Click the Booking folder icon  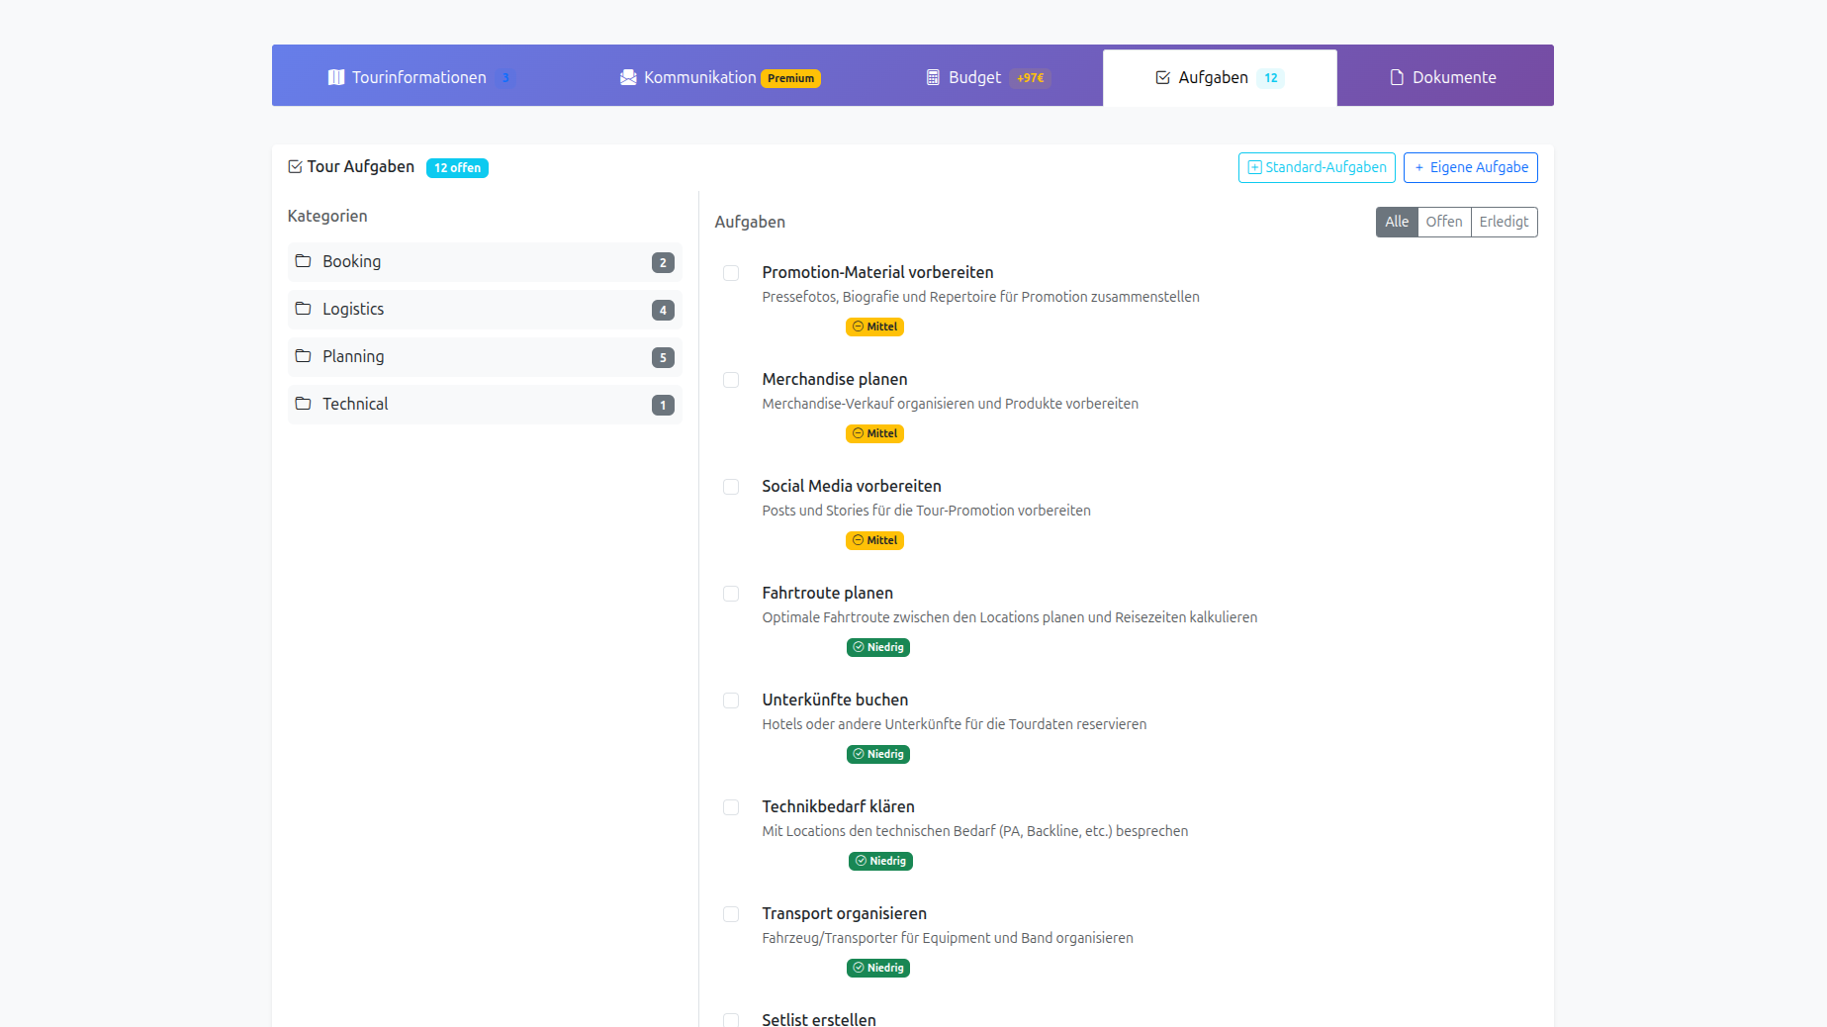[x=304, y=261]
